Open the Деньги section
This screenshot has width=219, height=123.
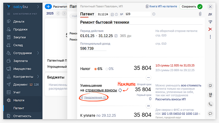(19, 21)
